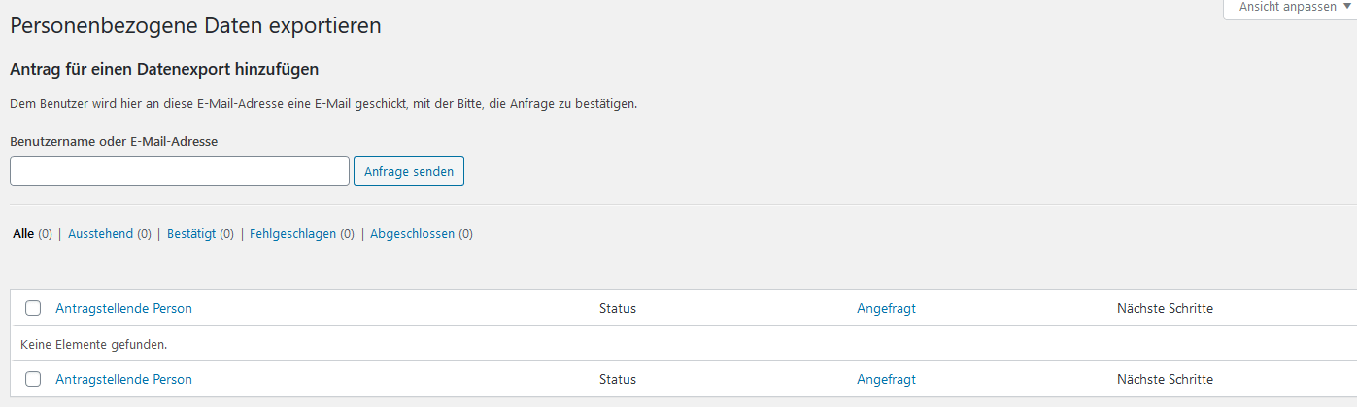Viewport: 1357px width, 407px height.
Task: Filter requests by Fehlgeschlagen
Action: (x=292, y=234)
